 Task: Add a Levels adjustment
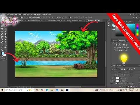click(x=119, y=45)
